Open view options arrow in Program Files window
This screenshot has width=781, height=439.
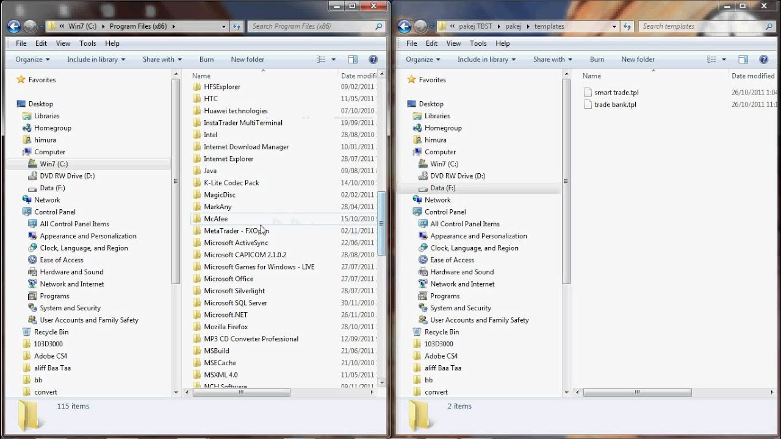click(333, 59)
